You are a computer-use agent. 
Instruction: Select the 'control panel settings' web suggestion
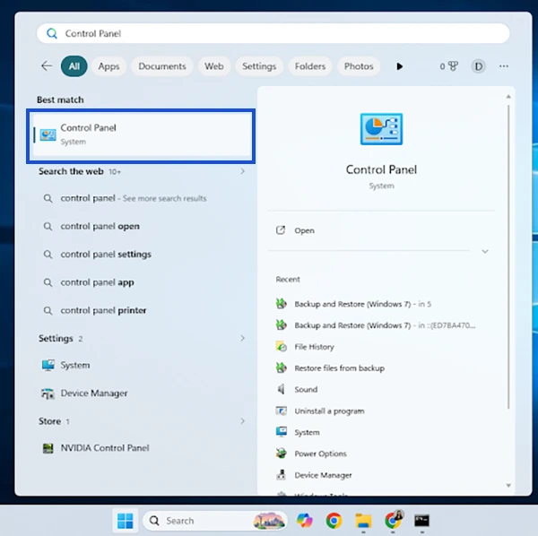[x=106, y=255]
